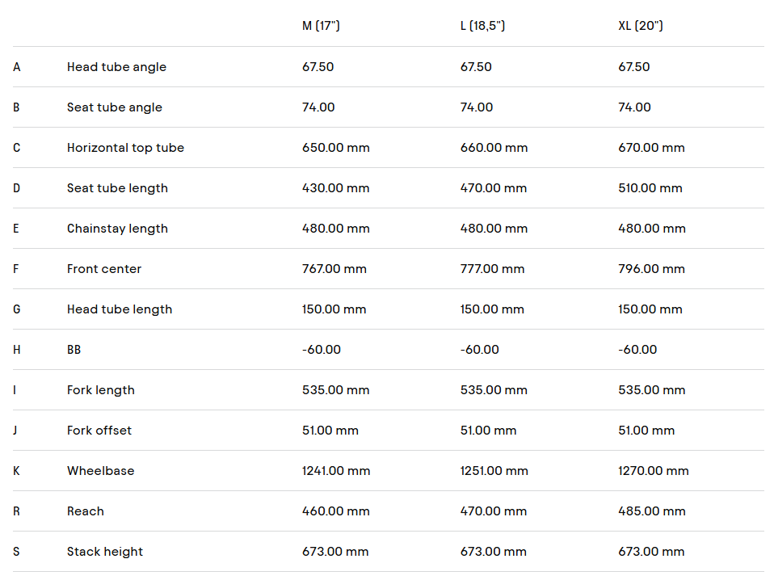774x580 pixels.
Task: Click the 470.00 mm seat tube length for L
Action: click(x=494, y=188)
